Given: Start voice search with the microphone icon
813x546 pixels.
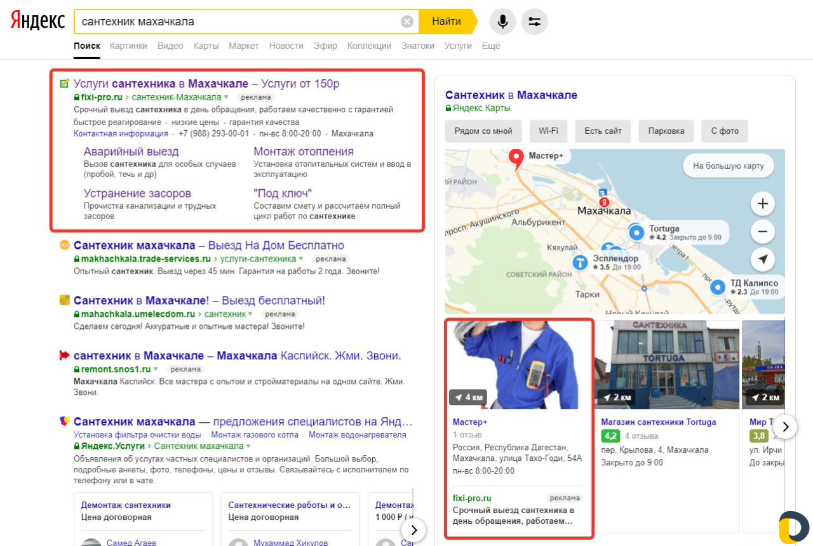Looking at the screenshot, I should tap(502, 22).
